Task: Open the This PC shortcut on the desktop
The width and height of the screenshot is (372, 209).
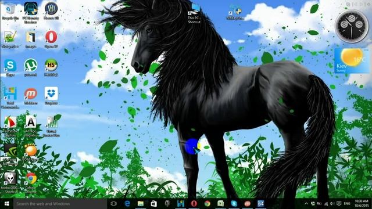Action: pyautogui.click(x=194, y=14)
